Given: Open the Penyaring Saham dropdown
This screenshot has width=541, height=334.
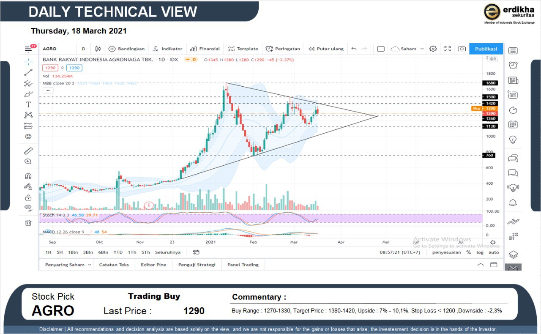Looking at the screenshot, I should click(68, 265).
